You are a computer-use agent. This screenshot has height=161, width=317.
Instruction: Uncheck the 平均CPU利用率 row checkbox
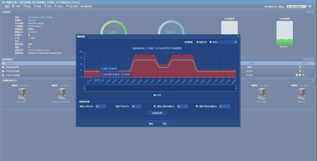coord(3,75)
